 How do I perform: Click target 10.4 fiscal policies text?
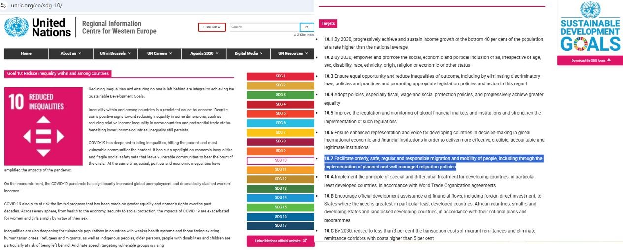[x=433, y=99]
